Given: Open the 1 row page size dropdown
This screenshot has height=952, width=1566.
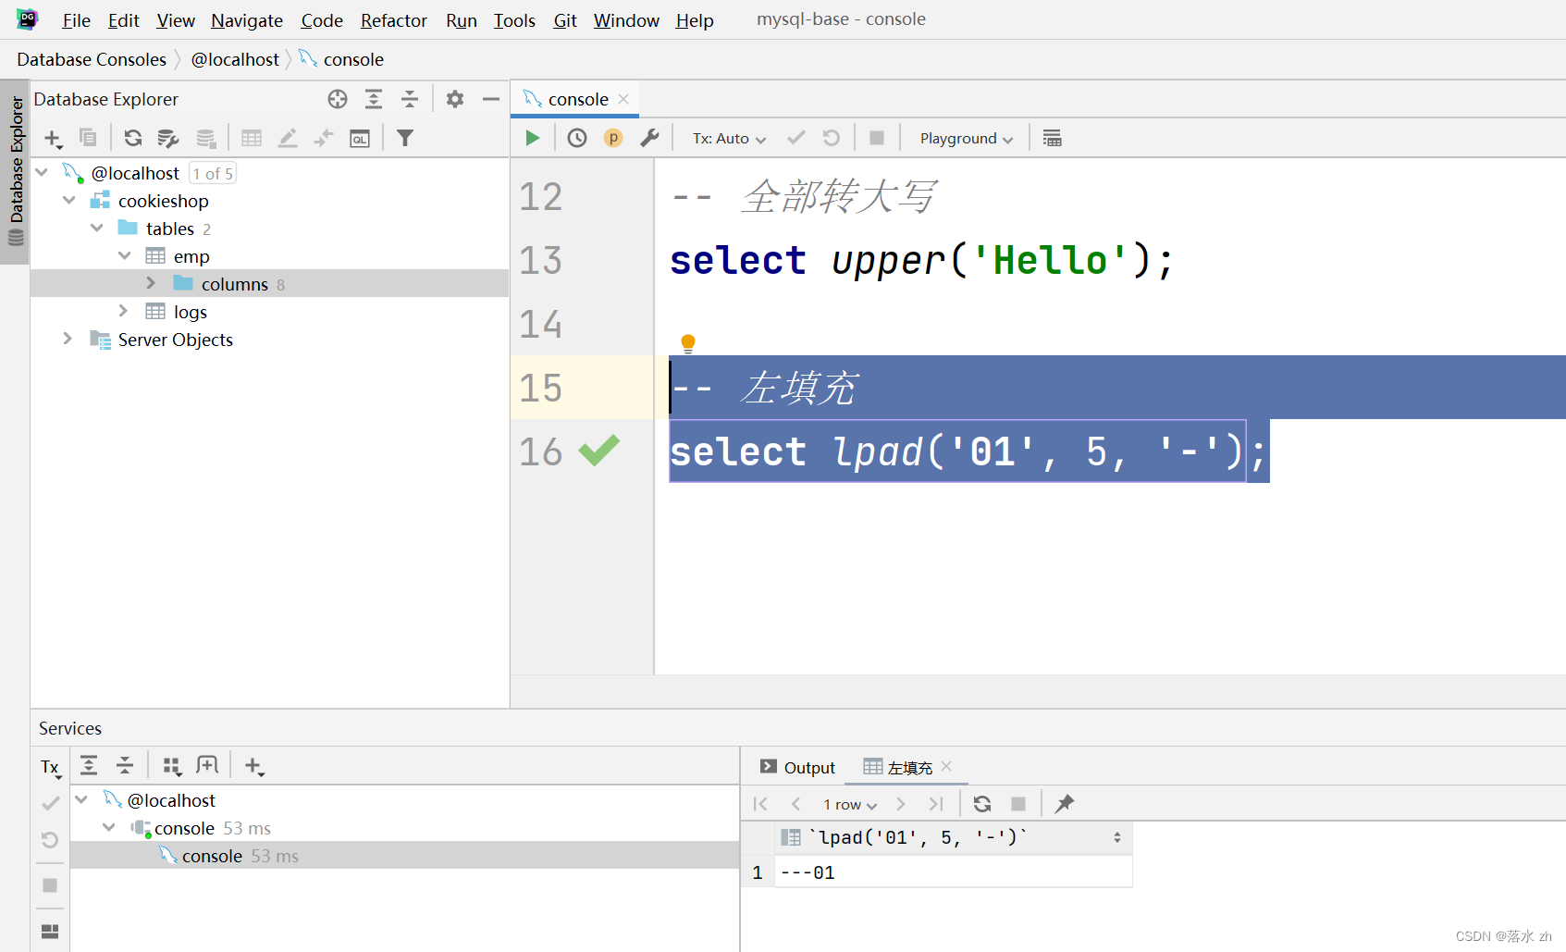Looking at the screenshot, I should click(x=850, y=805).
